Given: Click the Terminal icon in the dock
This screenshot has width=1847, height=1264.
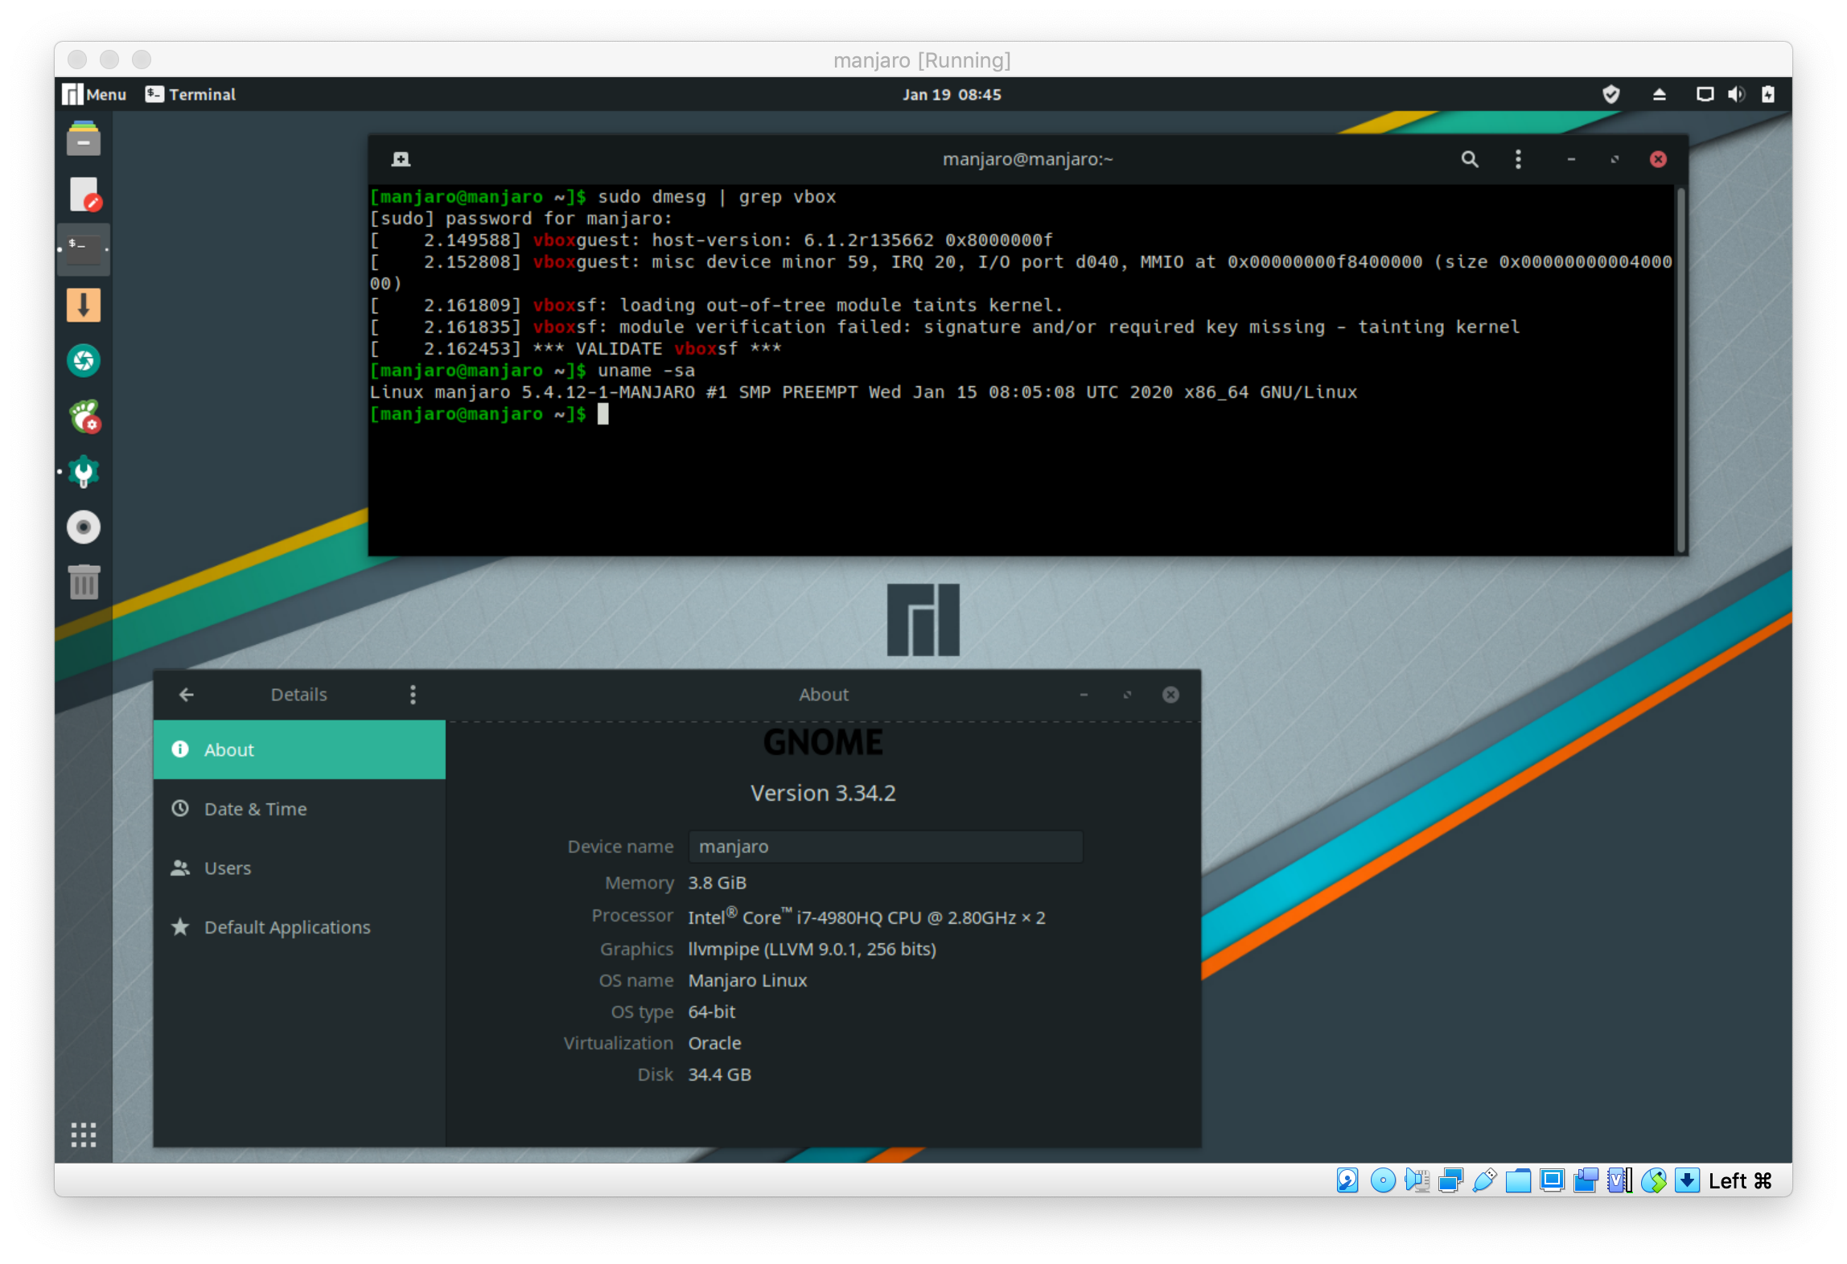Looking at the screenshot, I should click(x=83, y=249).
